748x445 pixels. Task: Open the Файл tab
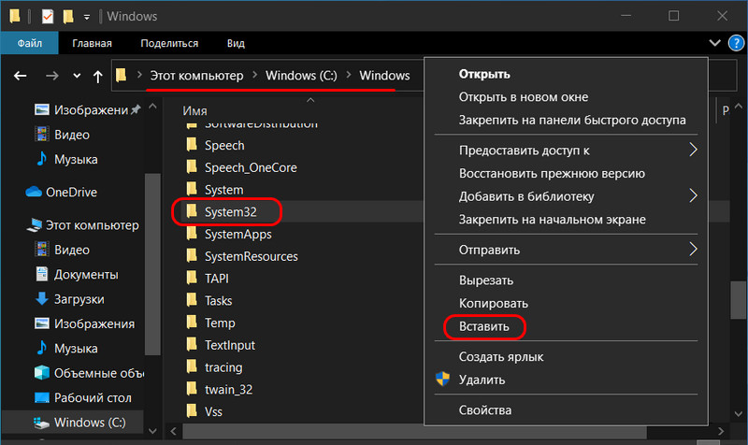(30, 43)
